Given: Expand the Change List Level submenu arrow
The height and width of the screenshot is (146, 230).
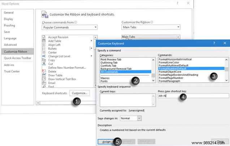Looking at the screenshot, I should pyautogui.click(x=91, y=56).
